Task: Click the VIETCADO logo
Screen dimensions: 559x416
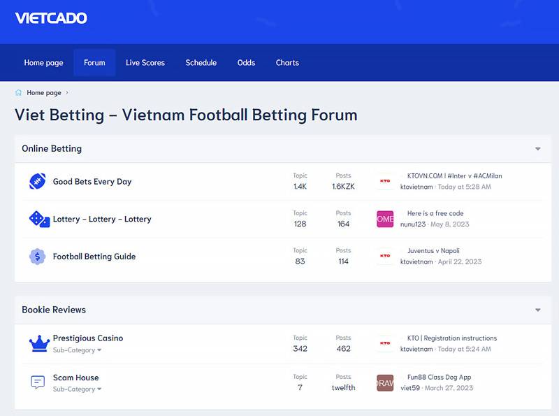Action: click(x=51, y=18)
